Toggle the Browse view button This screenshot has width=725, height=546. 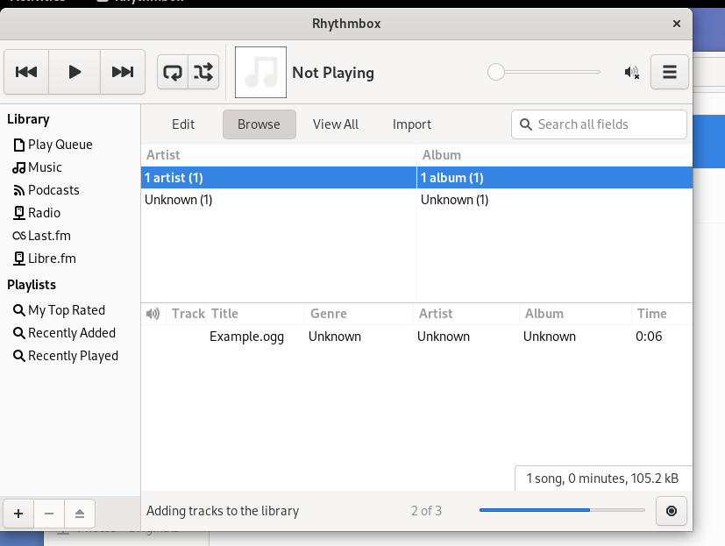point(259,124)
